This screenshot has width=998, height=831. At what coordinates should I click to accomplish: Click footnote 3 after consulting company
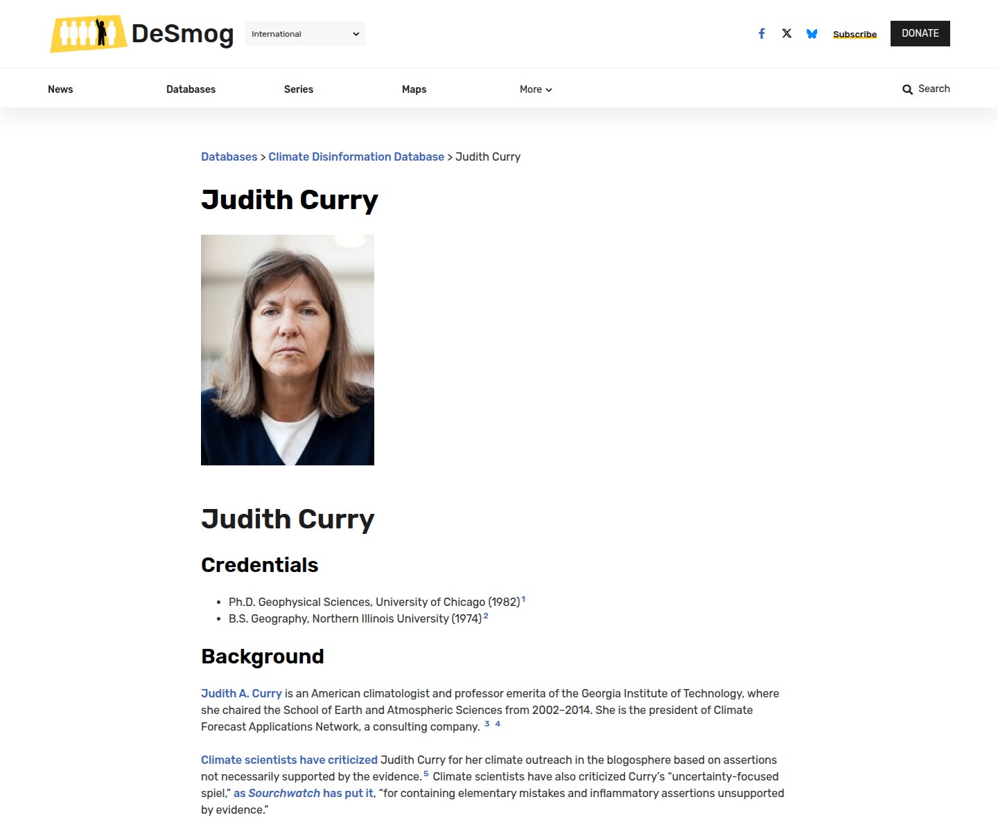(x=487, y=724)
